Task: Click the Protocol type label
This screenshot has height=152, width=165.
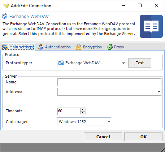Action: (19, 63)
